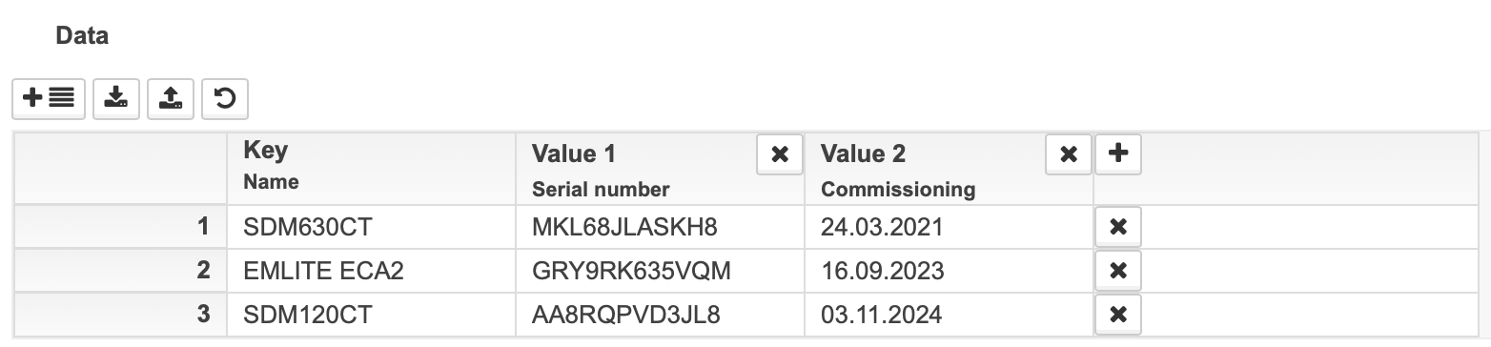Delete the SDM630CT row
1491x347 pixels.
1118,227
